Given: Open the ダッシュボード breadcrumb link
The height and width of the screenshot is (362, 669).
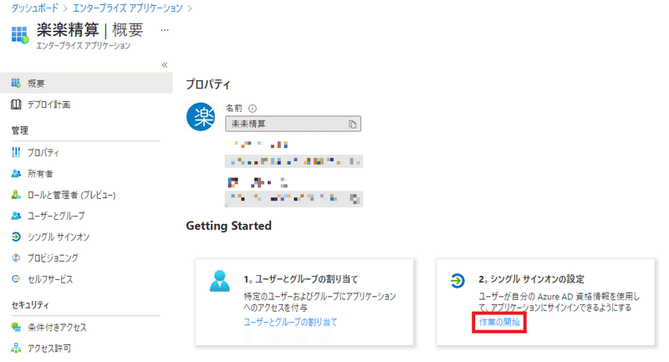Looking at the screenshot, I should click(34, 8).
